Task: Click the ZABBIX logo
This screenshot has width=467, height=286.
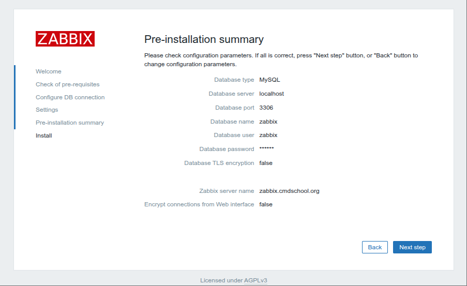Action: pyautogui.click(x=65, y=39)
